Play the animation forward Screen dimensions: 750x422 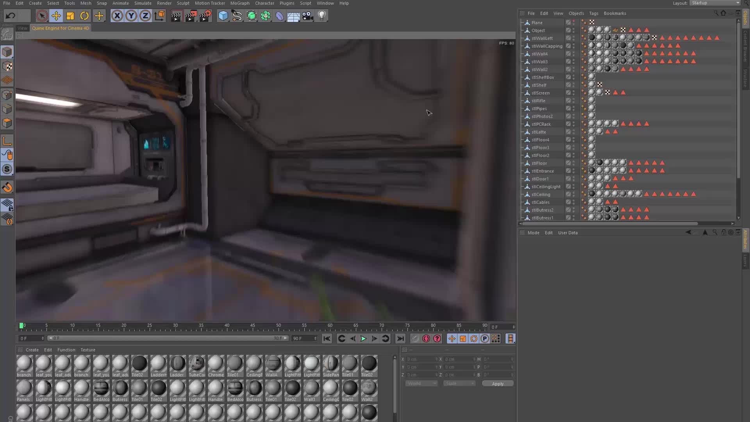click(x=363, y=339)
